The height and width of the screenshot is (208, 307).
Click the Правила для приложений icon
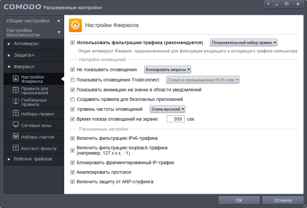coord(15,90)
